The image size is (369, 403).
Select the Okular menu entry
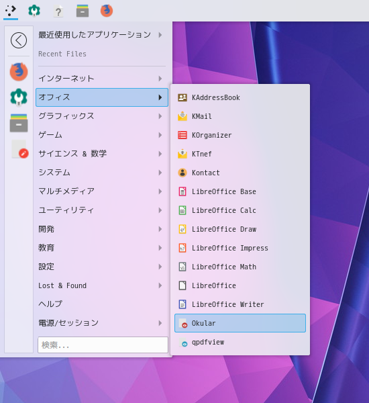(x=240, y=323)
